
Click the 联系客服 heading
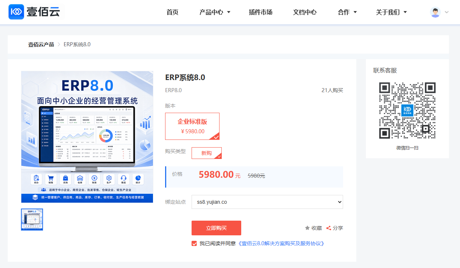pyautogui.click(x=385, y=70)
